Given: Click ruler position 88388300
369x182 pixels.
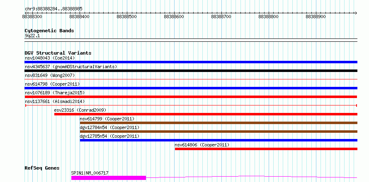Looking at the screenshot, I should coord(32,17).
